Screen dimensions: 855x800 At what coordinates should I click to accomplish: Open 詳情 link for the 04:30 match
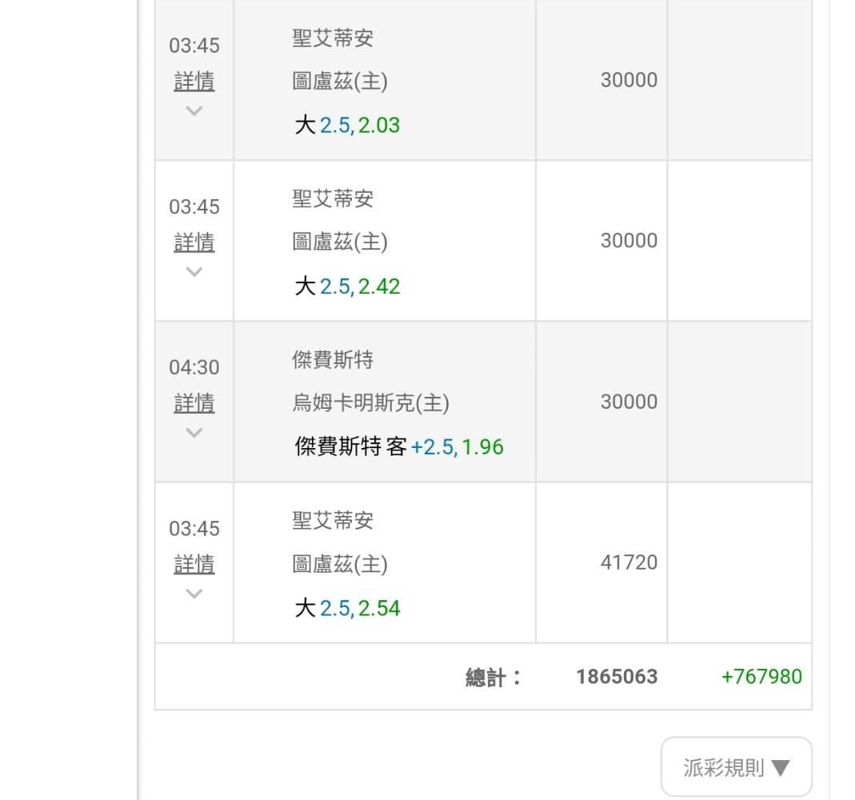tap(194, 403)
